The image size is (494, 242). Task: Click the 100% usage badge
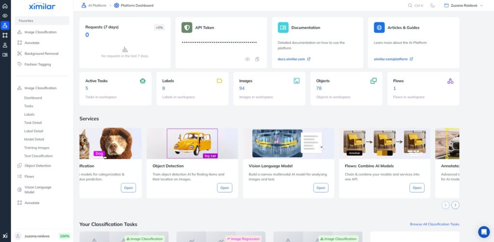tap(65, 236)
